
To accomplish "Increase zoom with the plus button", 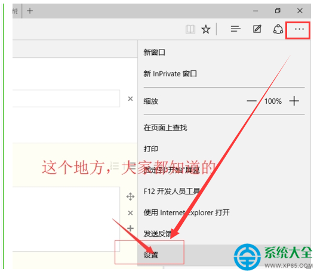I will click(294, 101).
